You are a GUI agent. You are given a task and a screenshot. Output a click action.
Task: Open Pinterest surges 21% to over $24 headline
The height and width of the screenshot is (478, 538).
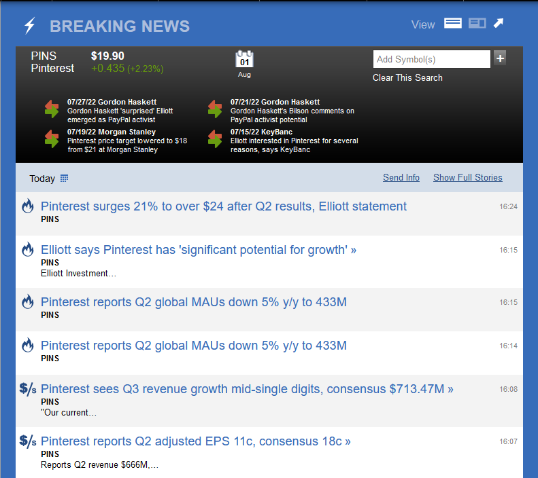click(223, 206)
